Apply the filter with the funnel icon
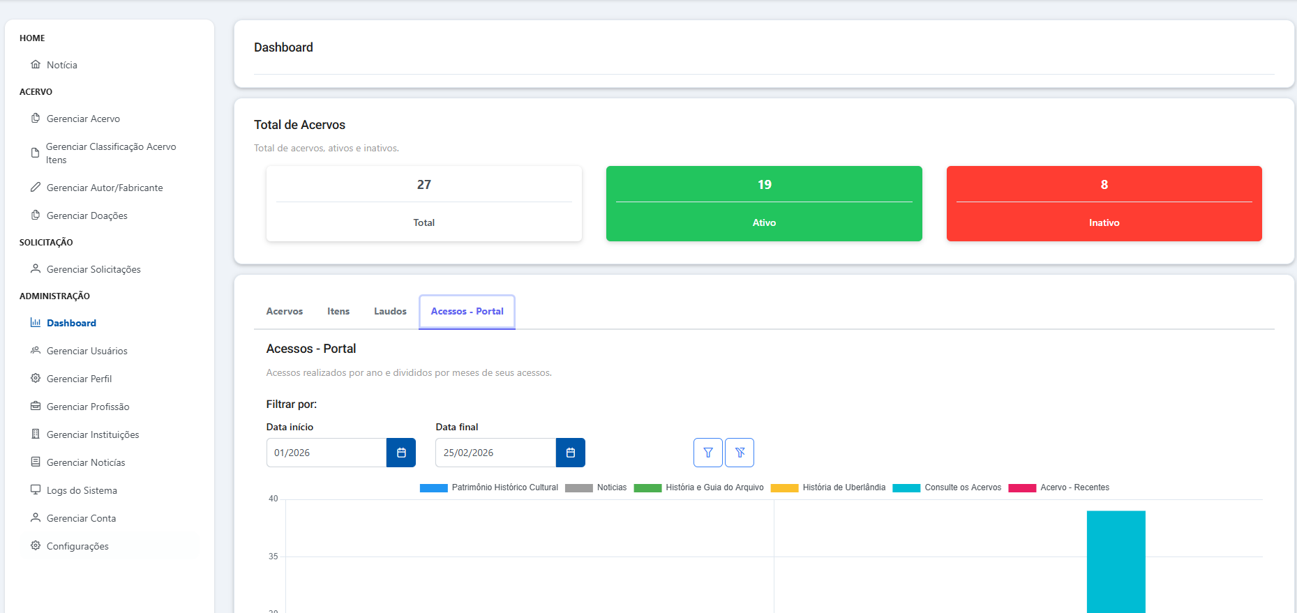This screenshot has height=613, width=1297. click(707, 453)
